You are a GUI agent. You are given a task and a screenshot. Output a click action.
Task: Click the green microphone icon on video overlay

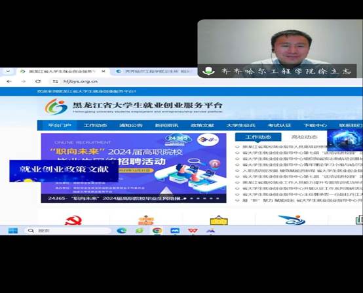(208, 71)
